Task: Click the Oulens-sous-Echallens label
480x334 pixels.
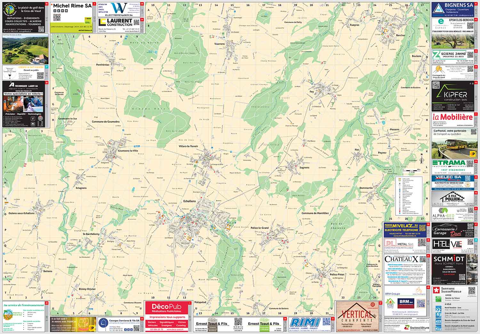Action: pyautogui.click(x=21, y=213)
